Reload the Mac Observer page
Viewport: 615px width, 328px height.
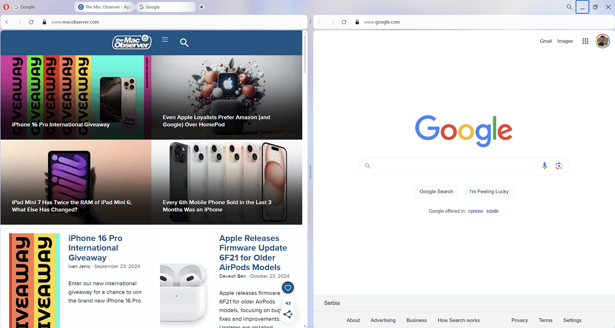(31, 22)
